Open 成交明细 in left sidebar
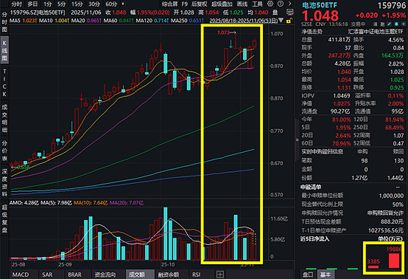 pyautogui.click(x=4, y=118)
